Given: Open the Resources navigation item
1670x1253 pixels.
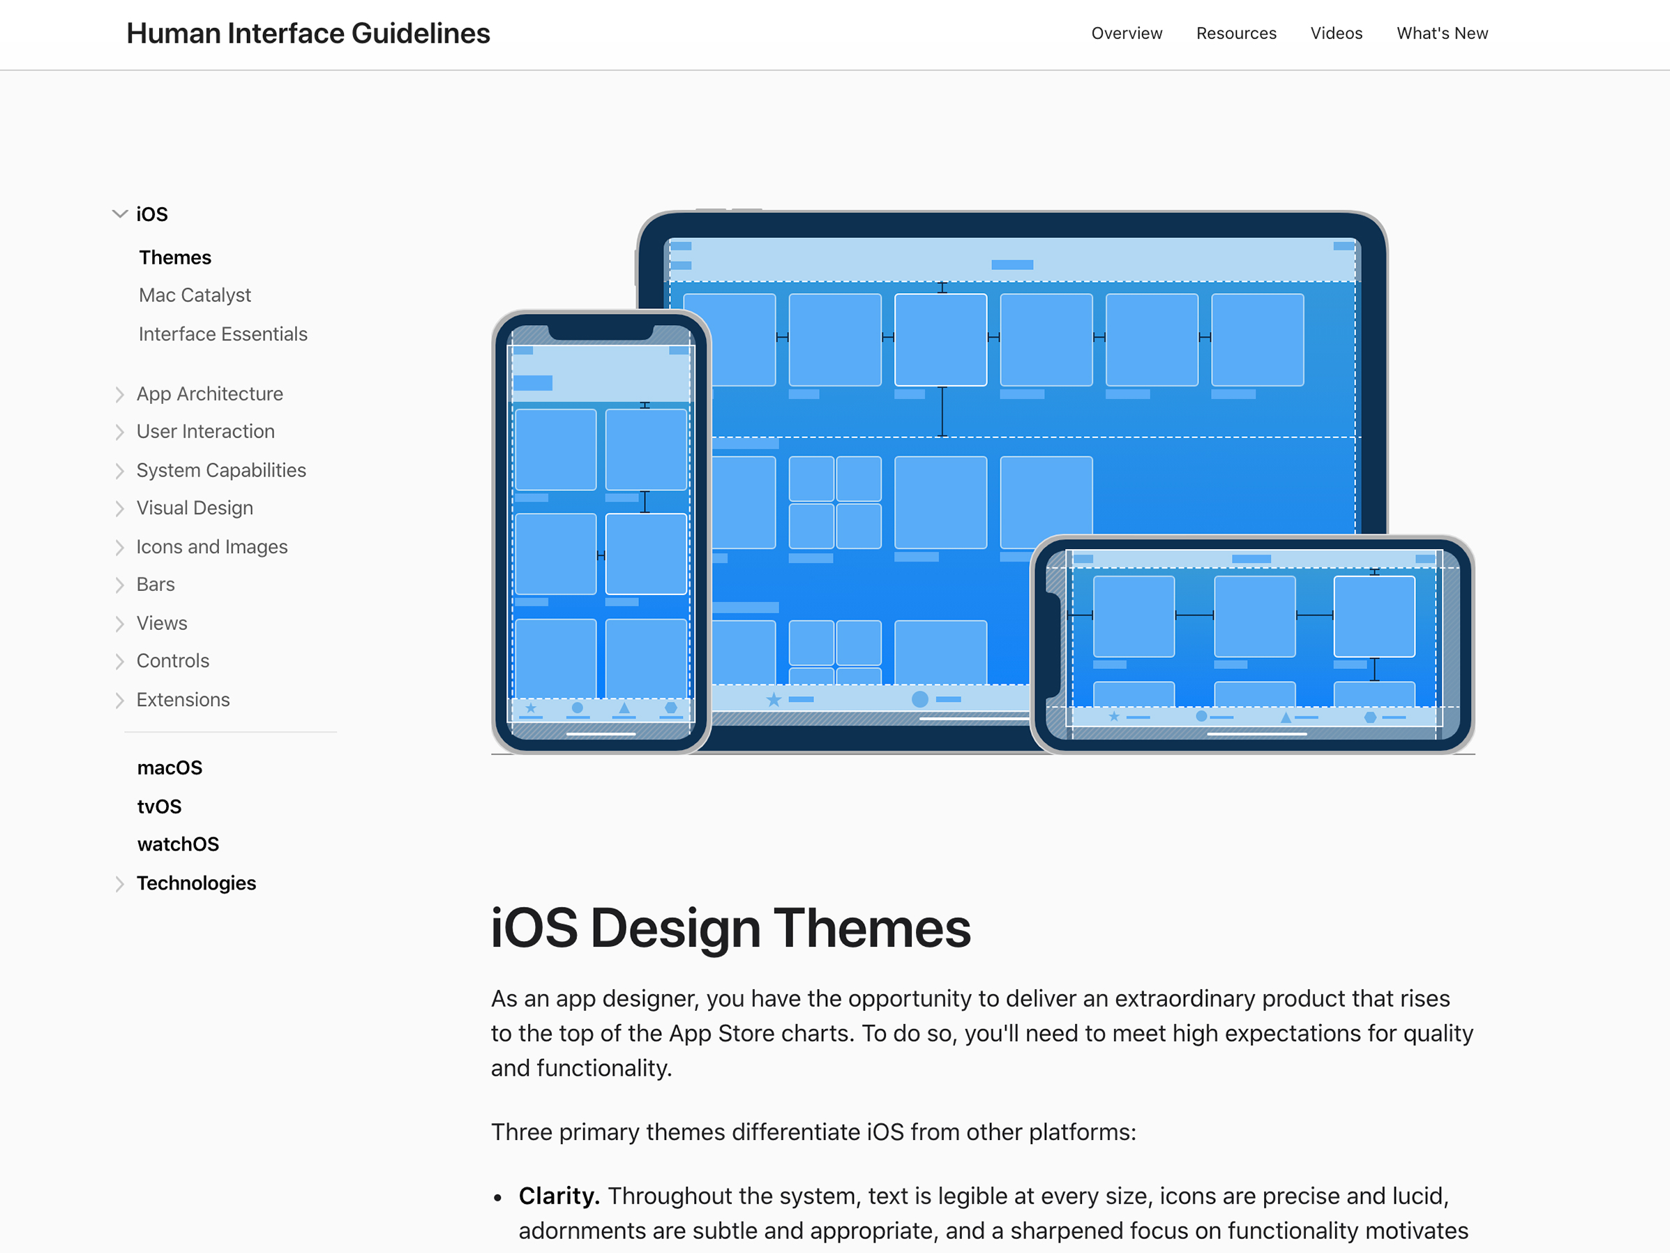Looking at the screenshot, I should (x=1236, y=33).
